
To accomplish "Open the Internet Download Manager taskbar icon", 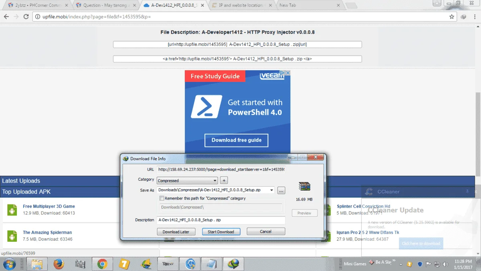I will point(232,264).
